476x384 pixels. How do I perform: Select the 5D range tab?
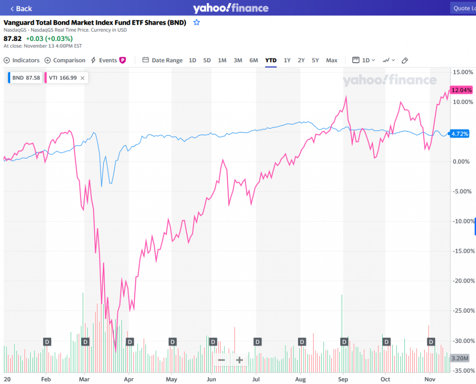207,60
